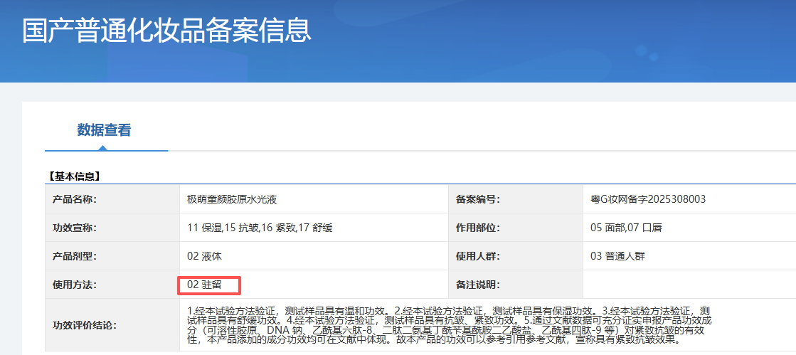Click the 产品剂型 label cell
796x355 pixels.
click(x=75, y=256)
